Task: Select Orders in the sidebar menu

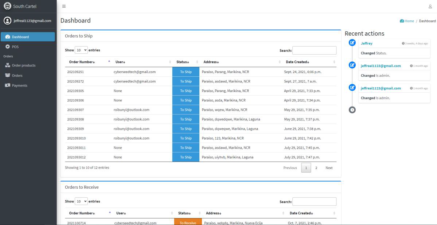Action: tap(17, 75)
